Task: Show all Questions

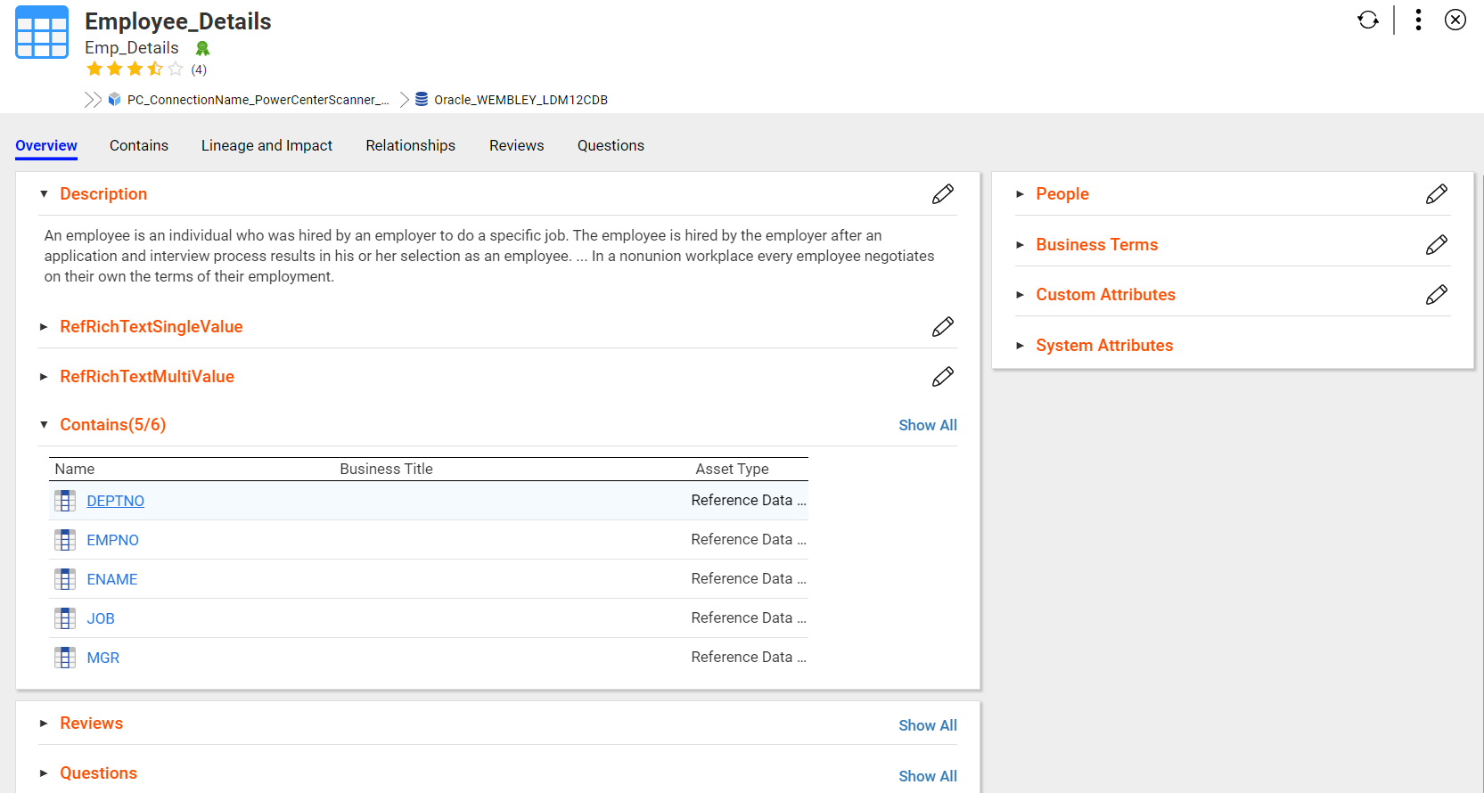Action: [x=928, y=776]
